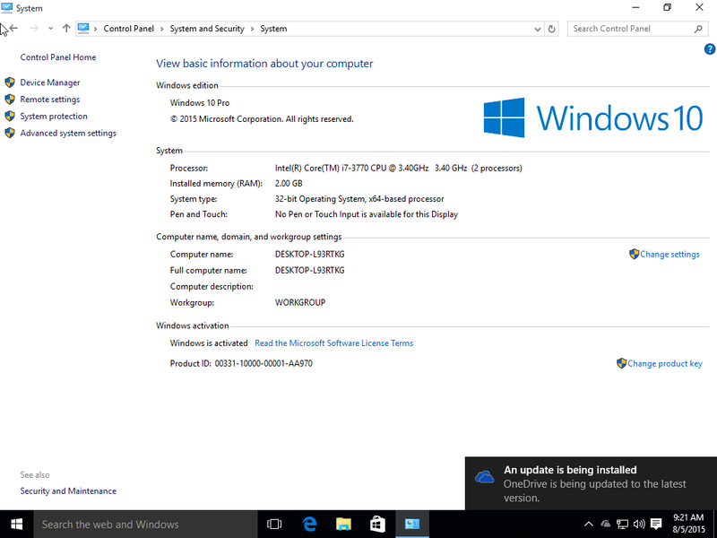Select Control Panel in the breadcrumb path
Image resolution: width=717 pixels, height=538 pixels.
(x=128, y=29)
